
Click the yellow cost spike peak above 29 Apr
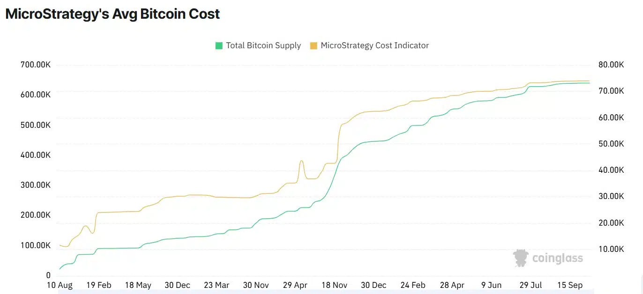point(301,161)
